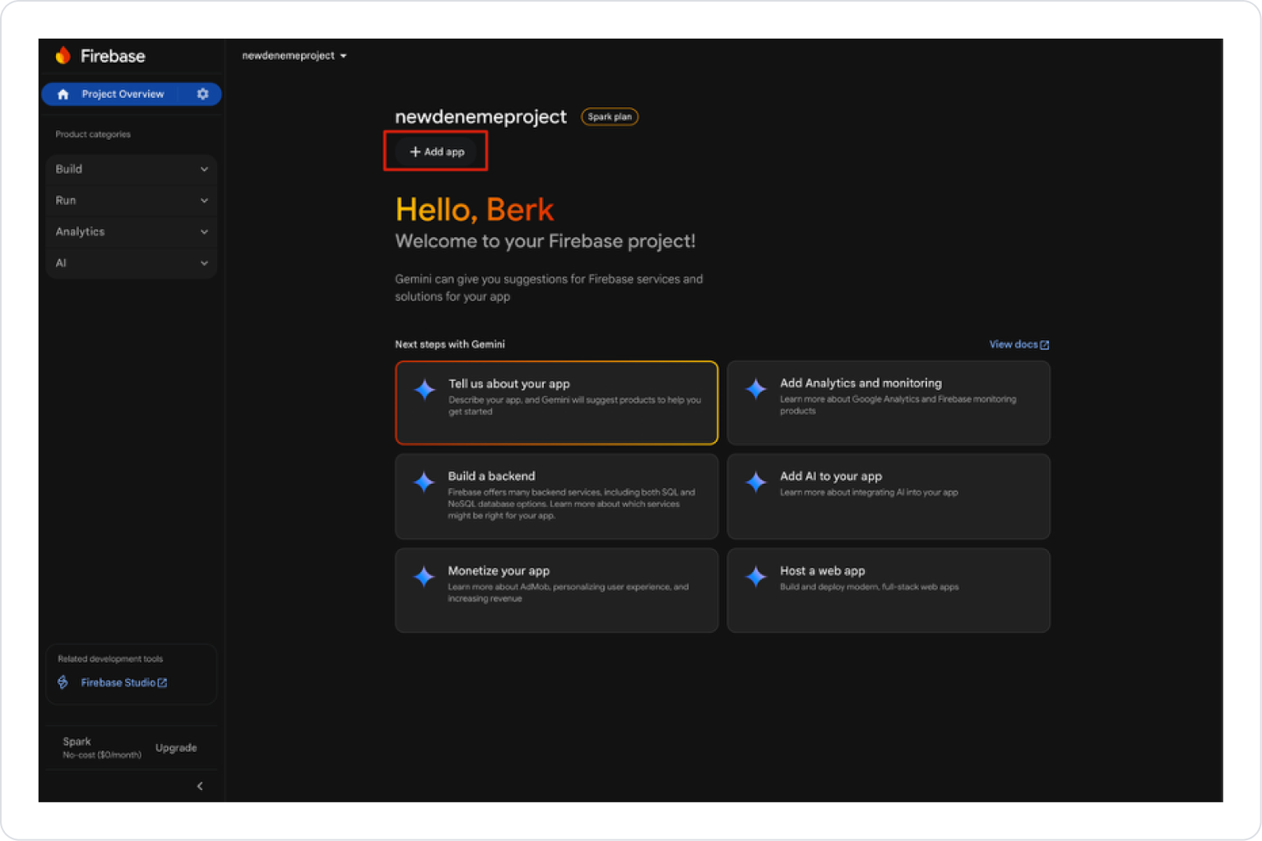Click the Related development tools label
Viewport: 1262px width, 841px height.
click(x=110, y=658)
